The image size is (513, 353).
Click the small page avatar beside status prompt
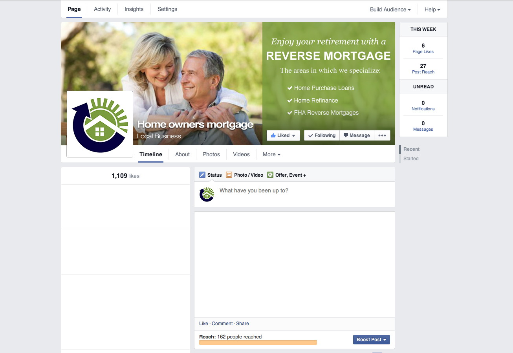(207, 194)
